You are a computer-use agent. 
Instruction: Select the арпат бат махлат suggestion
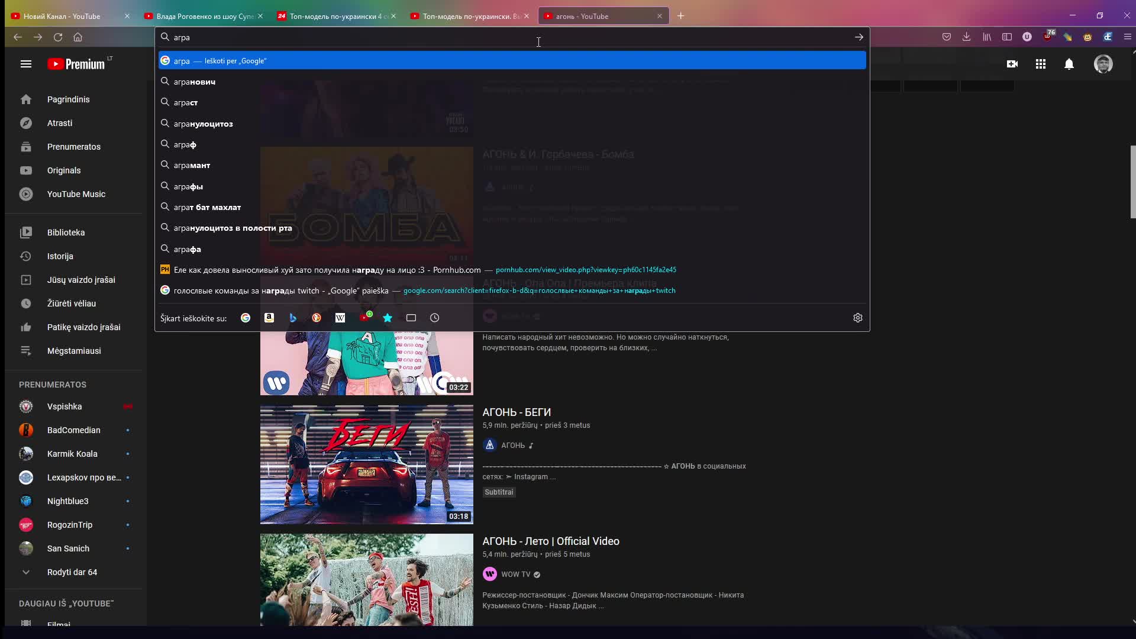click(x=512, y=207)
